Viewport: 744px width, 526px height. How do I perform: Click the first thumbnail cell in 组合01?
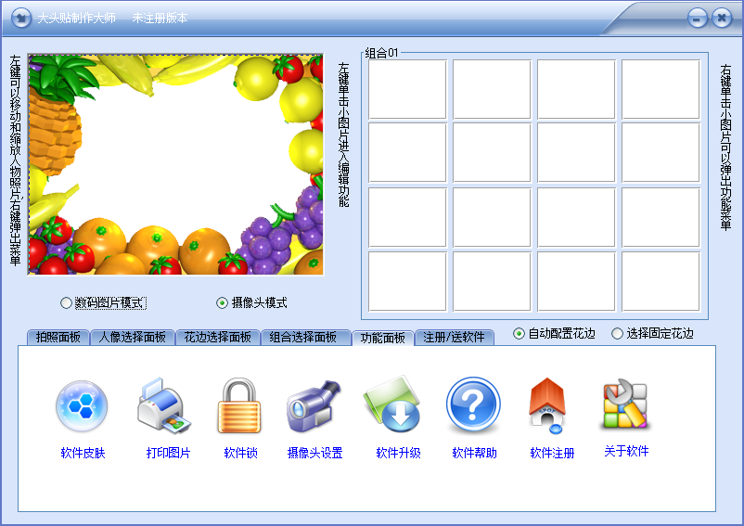click(x=407, y=89)
